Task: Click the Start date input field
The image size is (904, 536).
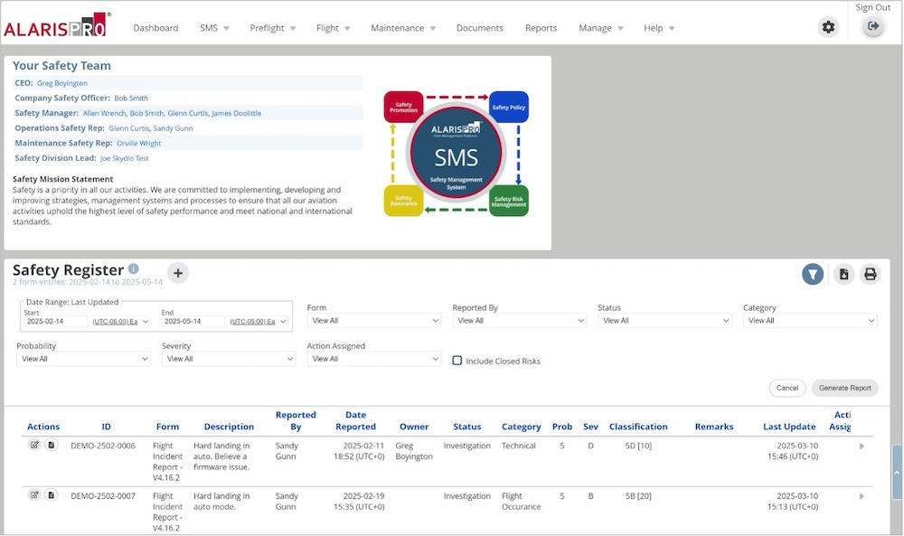Action: point(55,322)
